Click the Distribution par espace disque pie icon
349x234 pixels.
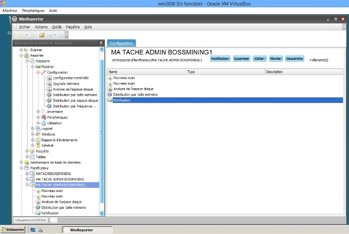pyautogui.click(x=49, y=101)
